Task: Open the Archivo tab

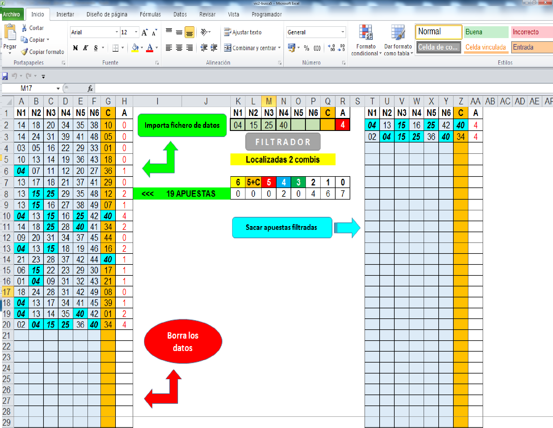Action: point(12,14)
